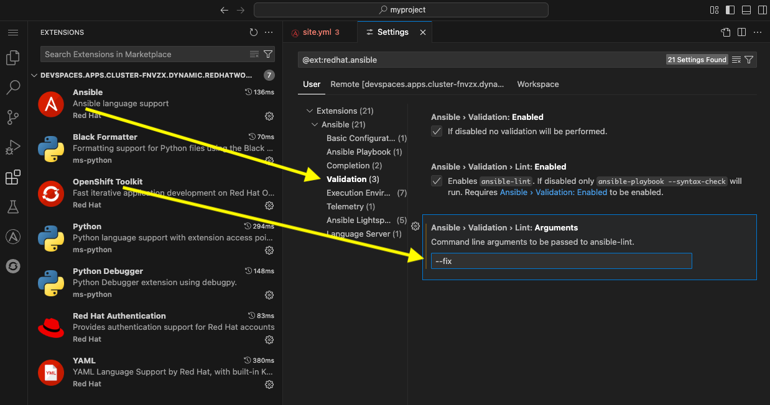Open the OpenShift view in the activity bar
The image size is (770, 405).
tap(13, 266)
